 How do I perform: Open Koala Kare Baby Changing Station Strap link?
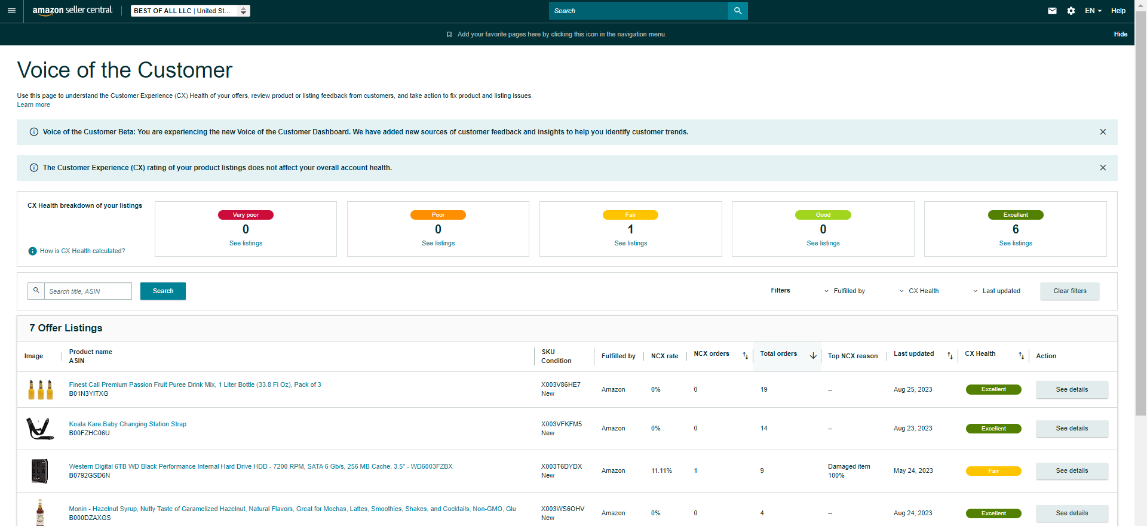[127, 425]
